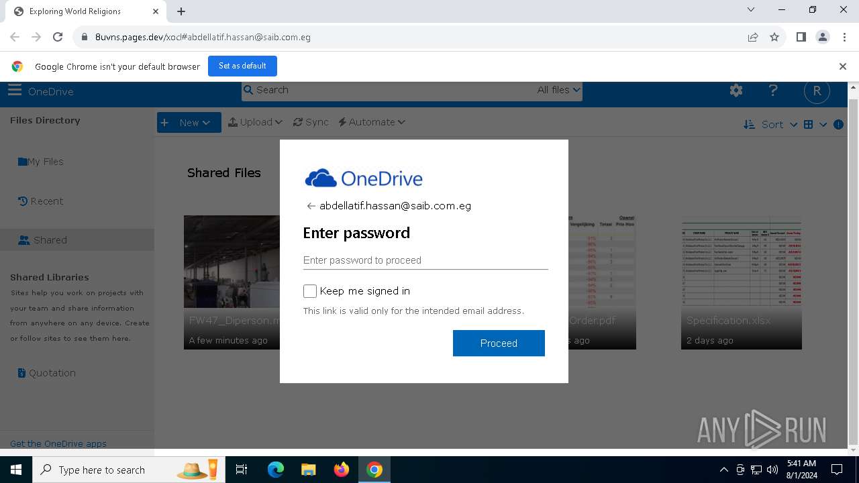Open the Quotation library

(46, 373)
